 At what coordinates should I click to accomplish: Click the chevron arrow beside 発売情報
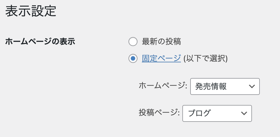click(252, 86)
